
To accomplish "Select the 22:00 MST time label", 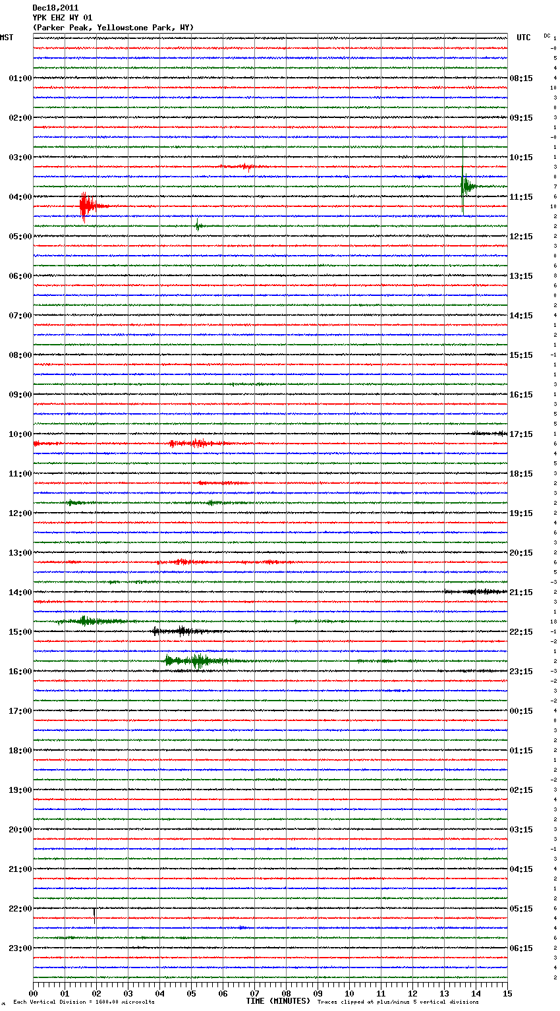I will [20, 909].
